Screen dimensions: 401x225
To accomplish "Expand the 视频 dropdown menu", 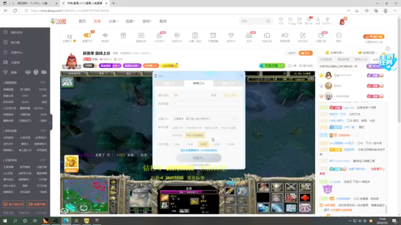I will [130, 21].
